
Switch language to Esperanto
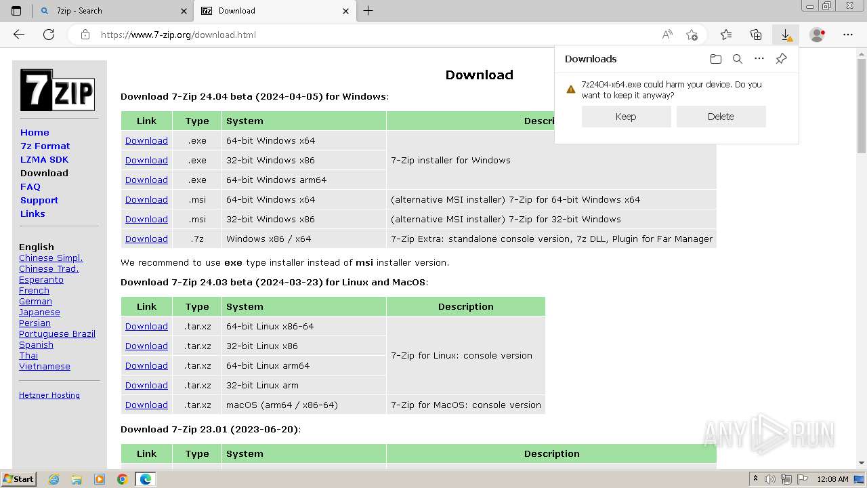click(x=41, y=280)
